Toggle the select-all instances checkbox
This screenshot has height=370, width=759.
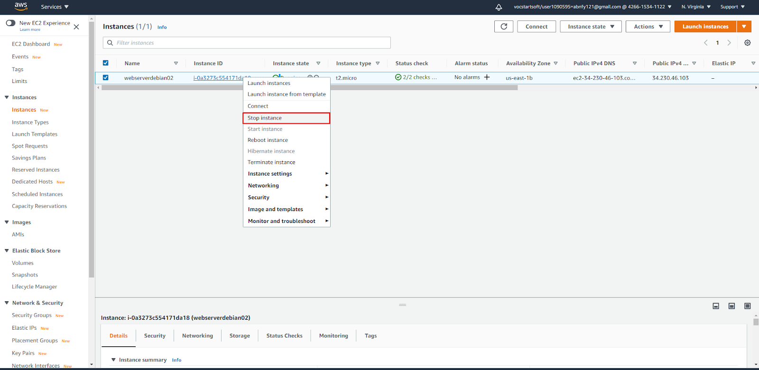(x=106, y=63)
